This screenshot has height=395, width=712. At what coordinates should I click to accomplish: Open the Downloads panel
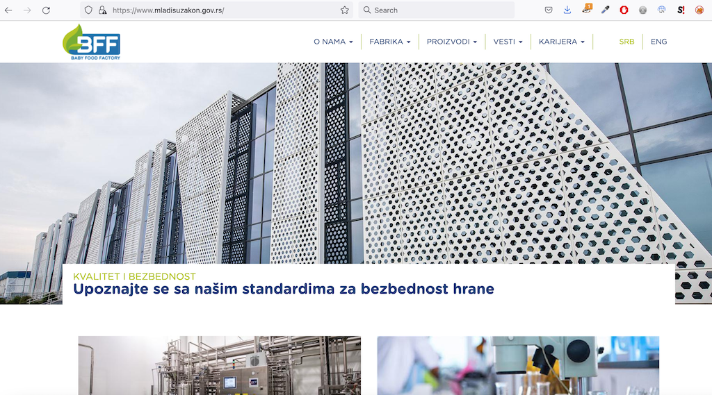[x=567, y=10]
